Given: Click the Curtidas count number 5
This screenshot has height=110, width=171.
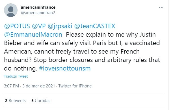Looking at the screenshot, I should point(33,101).
